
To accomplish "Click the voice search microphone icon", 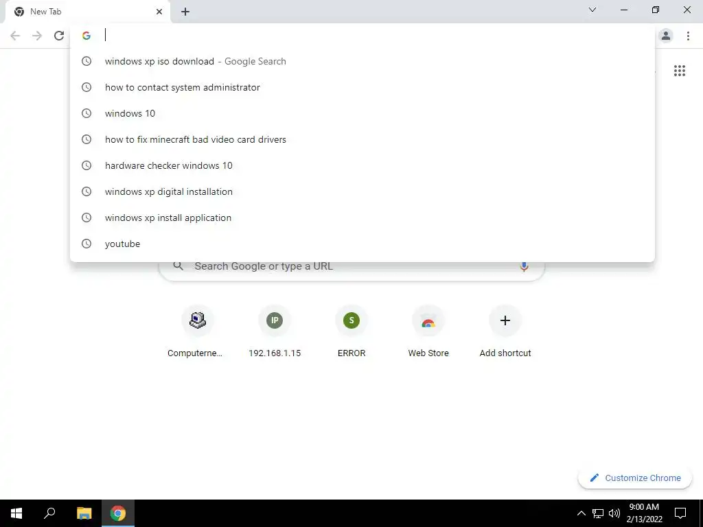I will (x=524, y=266).
